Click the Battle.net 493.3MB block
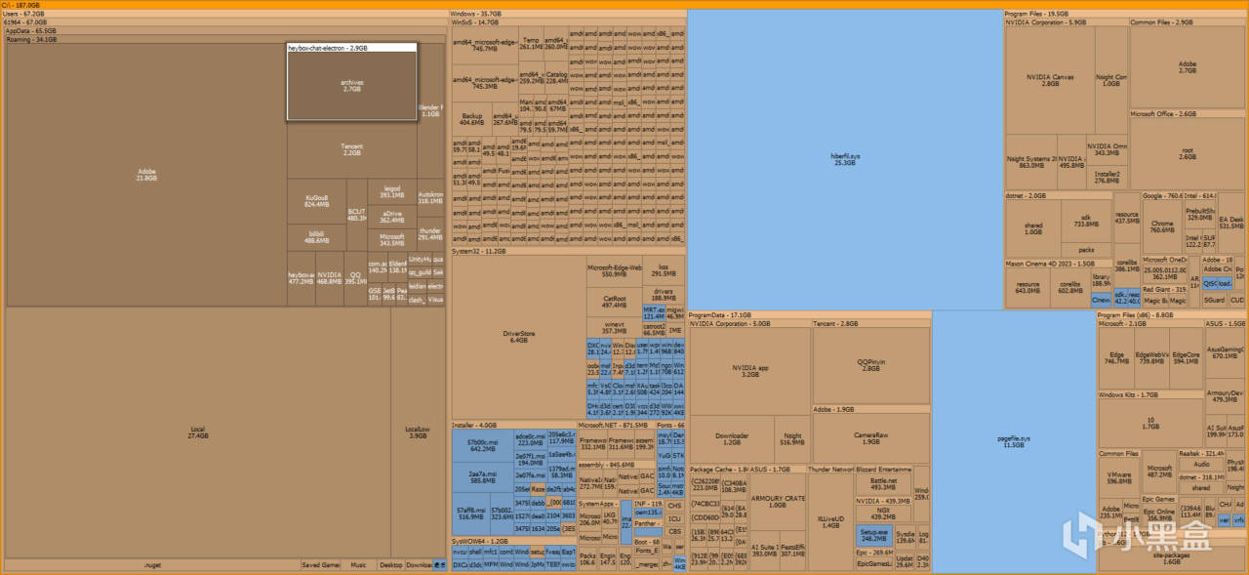1249x575 pixels. tap(883, 484)
